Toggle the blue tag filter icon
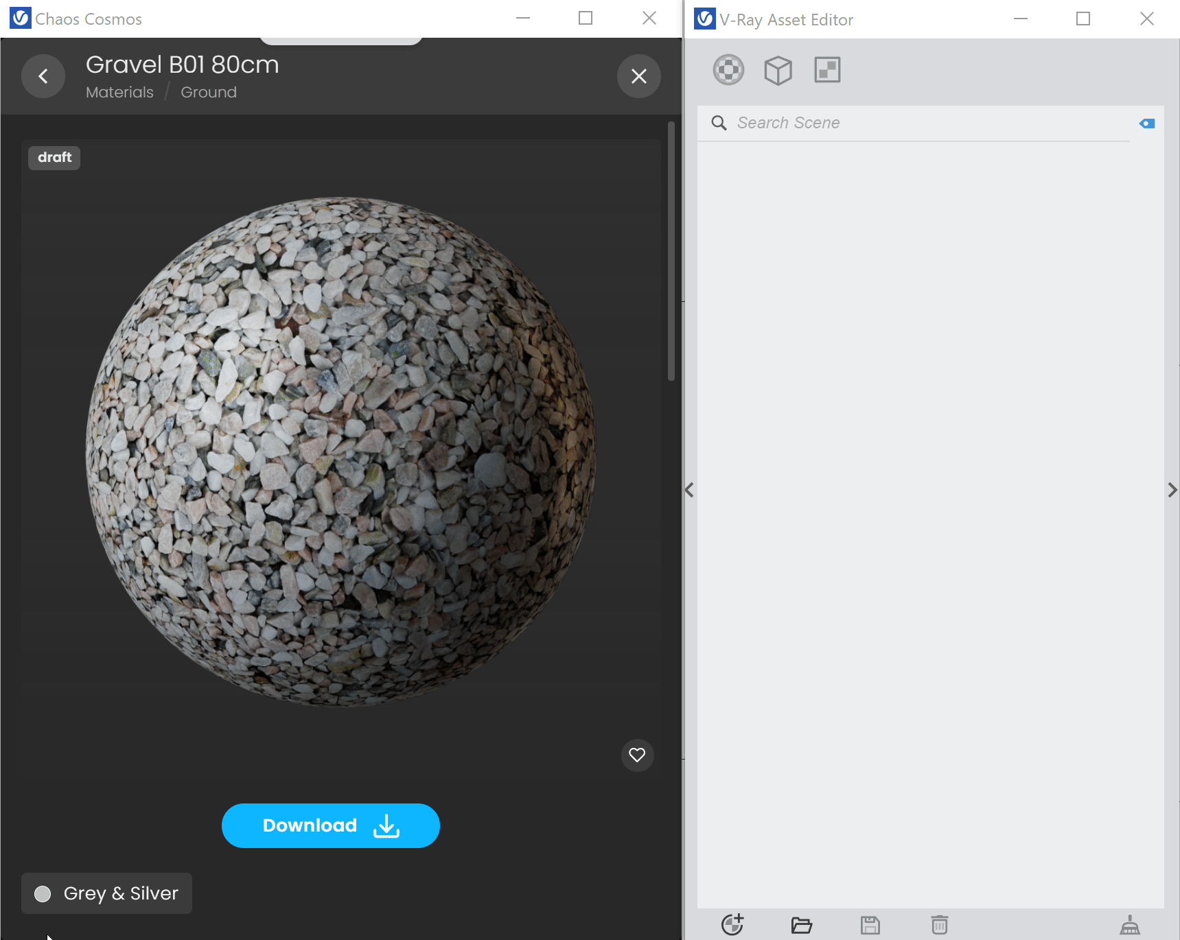The image size is (1180, 940). [1147, 124]
